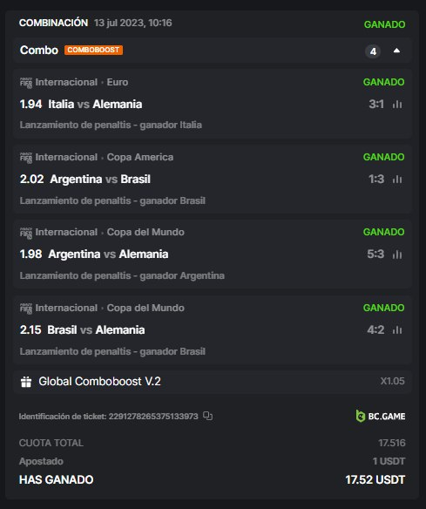Click the Global Comboboost V.2 row
Viewport: 426px width, 509px height.
click(x=213, y=382)
